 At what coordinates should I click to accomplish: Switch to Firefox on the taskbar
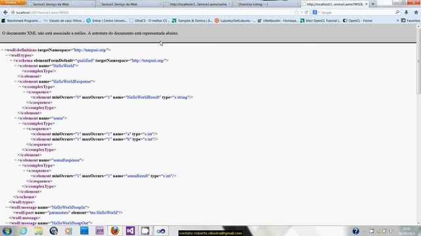tap(115, 231)
